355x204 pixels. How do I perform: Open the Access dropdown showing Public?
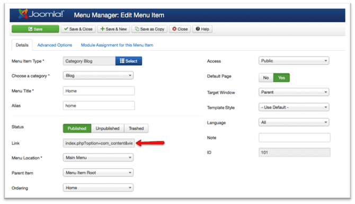tap(294, 61)
